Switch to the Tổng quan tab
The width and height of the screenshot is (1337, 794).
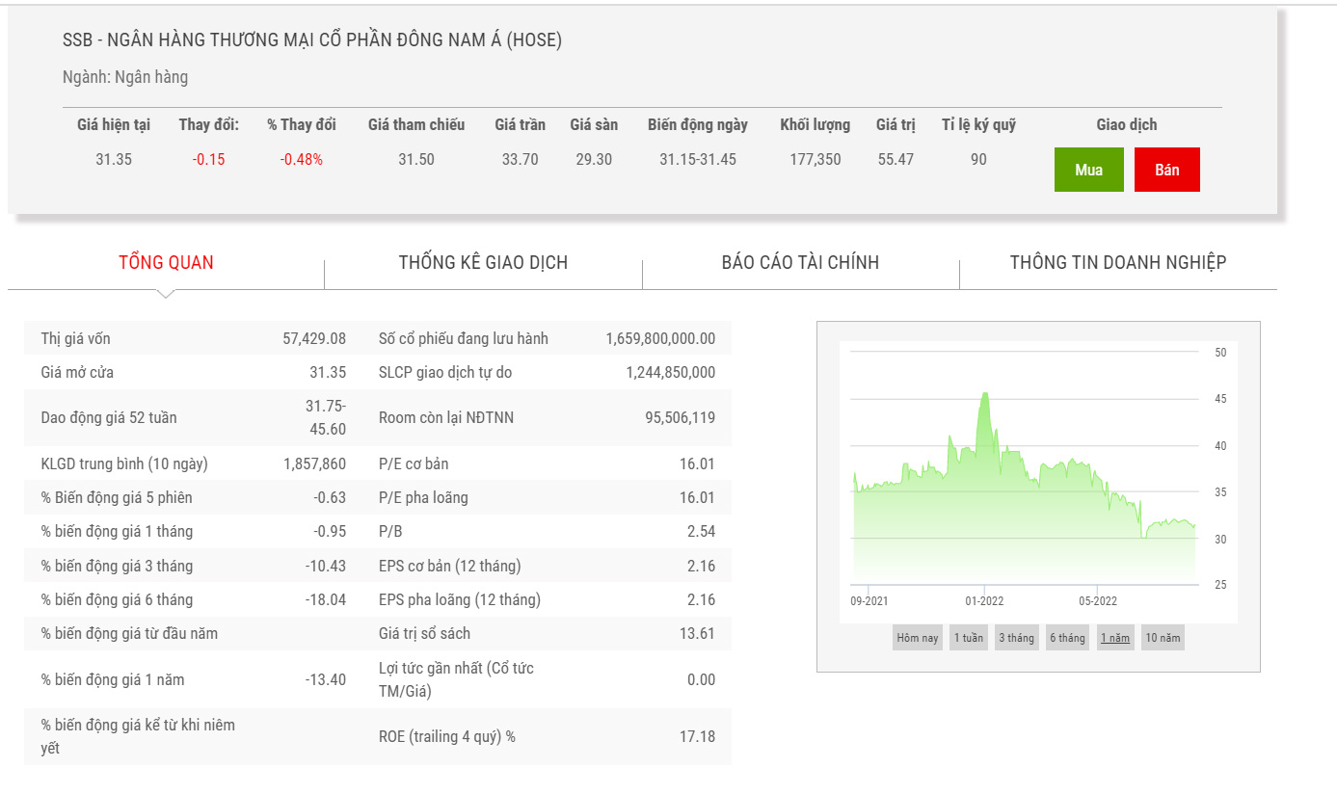point(166,262)
